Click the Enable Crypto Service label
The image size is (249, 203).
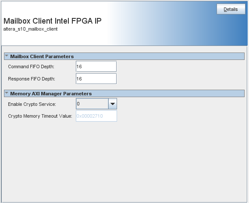pos(32,104)
